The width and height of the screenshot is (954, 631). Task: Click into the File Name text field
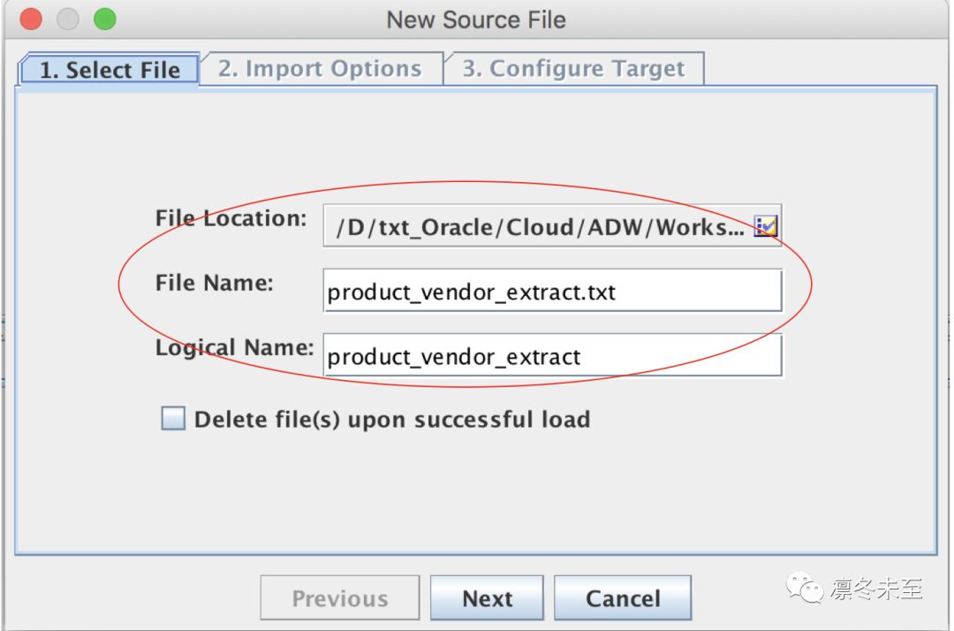(552, 292)
